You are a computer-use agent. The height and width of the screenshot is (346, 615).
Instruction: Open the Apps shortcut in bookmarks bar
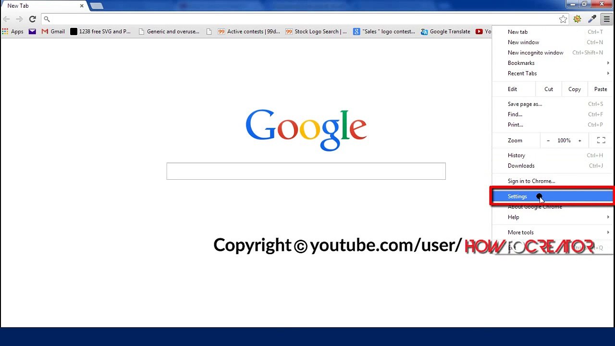[x=13, y=32]
